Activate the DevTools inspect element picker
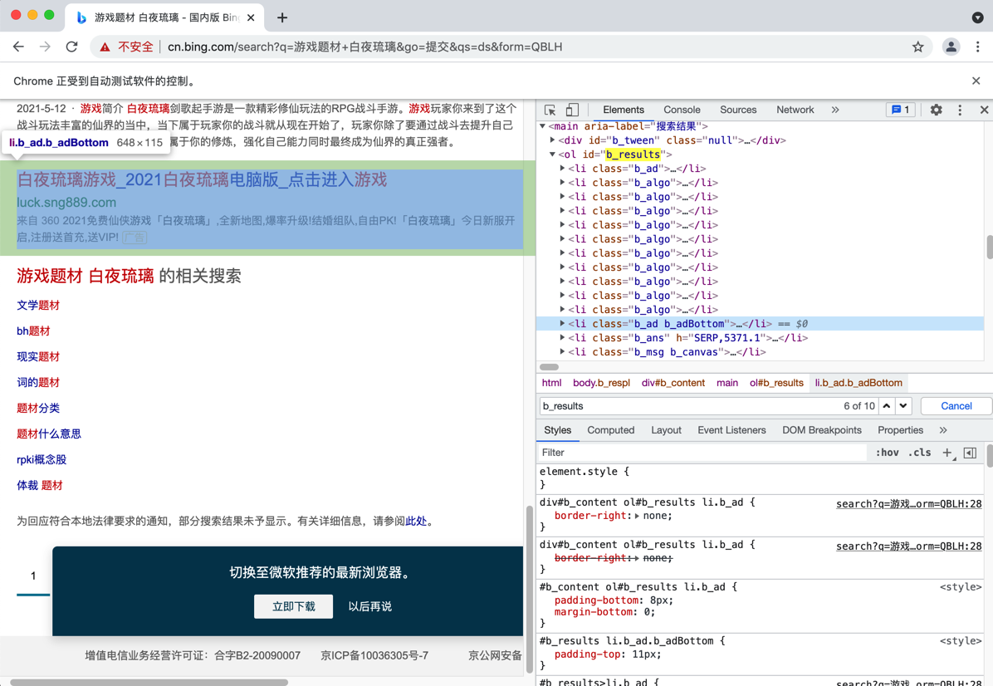 click(550, 110)
